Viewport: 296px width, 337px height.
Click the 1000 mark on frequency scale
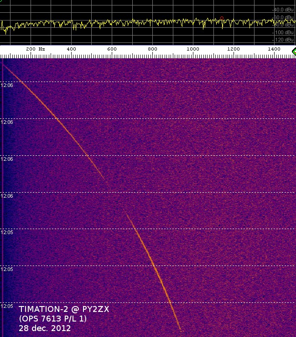[193, 49]
